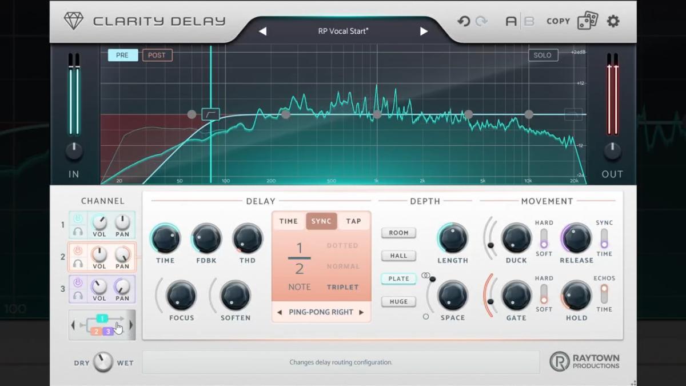Select the HUGE depth mode
The image size is (686, 386).
(398, 301)
